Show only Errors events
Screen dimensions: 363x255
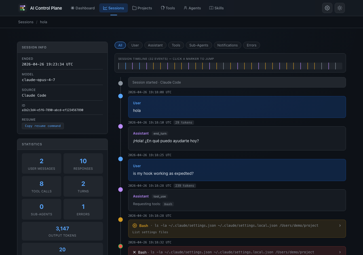point(252,45)
